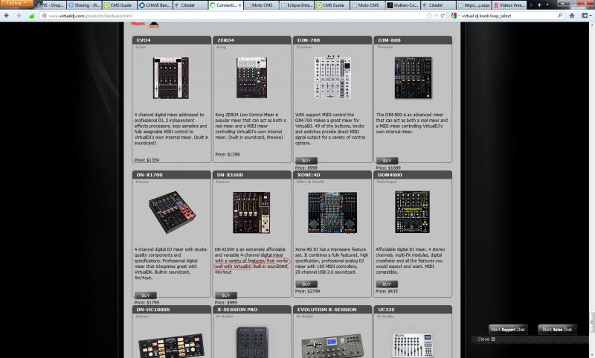Reload the page from the address bar
The width and height of the screenshot is (595, 358).
point(443,16)
